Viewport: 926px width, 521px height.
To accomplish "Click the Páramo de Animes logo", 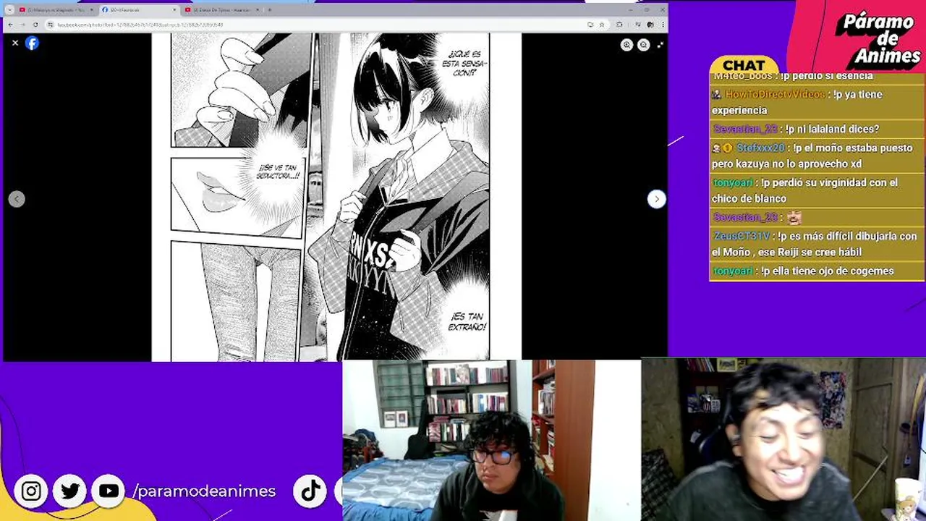I will [x=877, y=40].
